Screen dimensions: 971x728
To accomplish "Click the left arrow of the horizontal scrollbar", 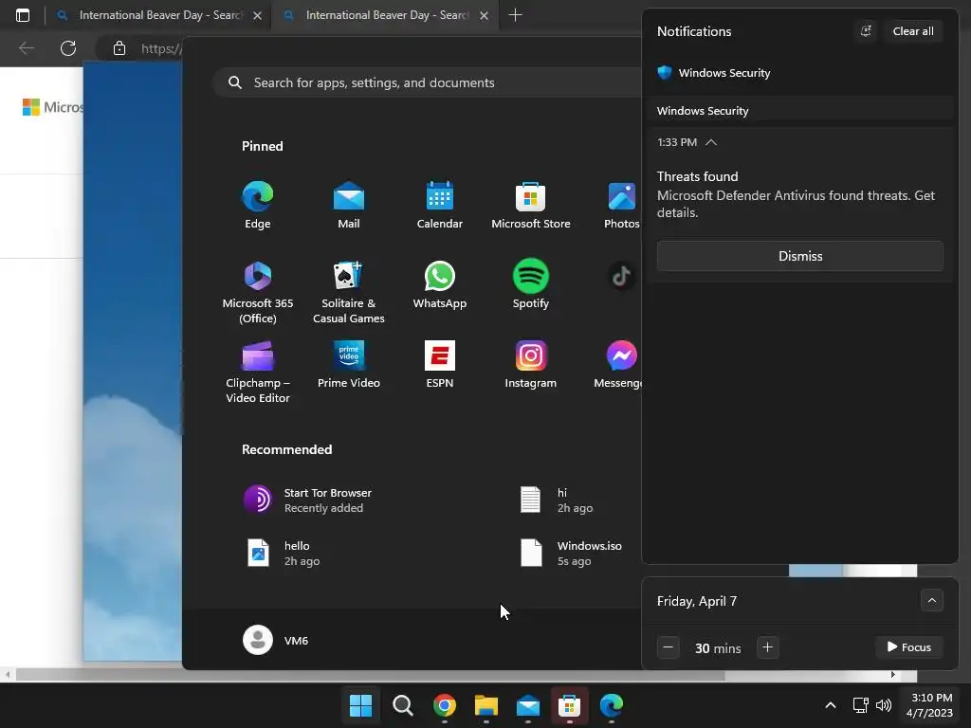I will pyautogui.click(x=7, y=675).
